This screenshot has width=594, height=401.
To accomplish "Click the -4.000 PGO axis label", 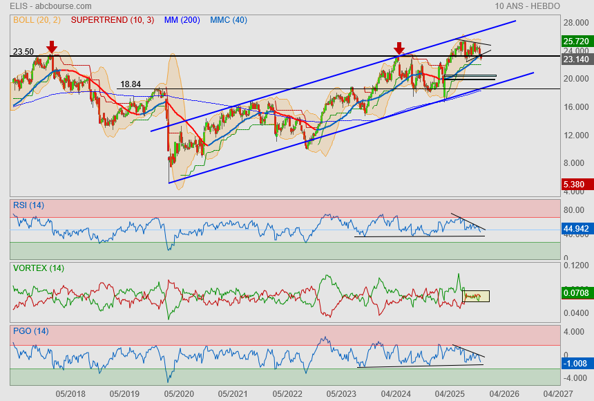I will tap(574, 378).
